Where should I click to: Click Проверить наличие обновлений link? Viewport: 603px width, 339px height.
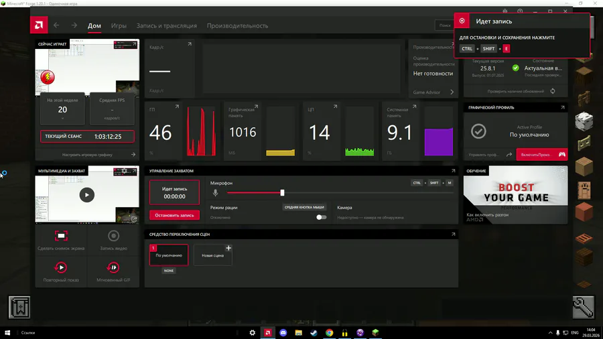516,91
